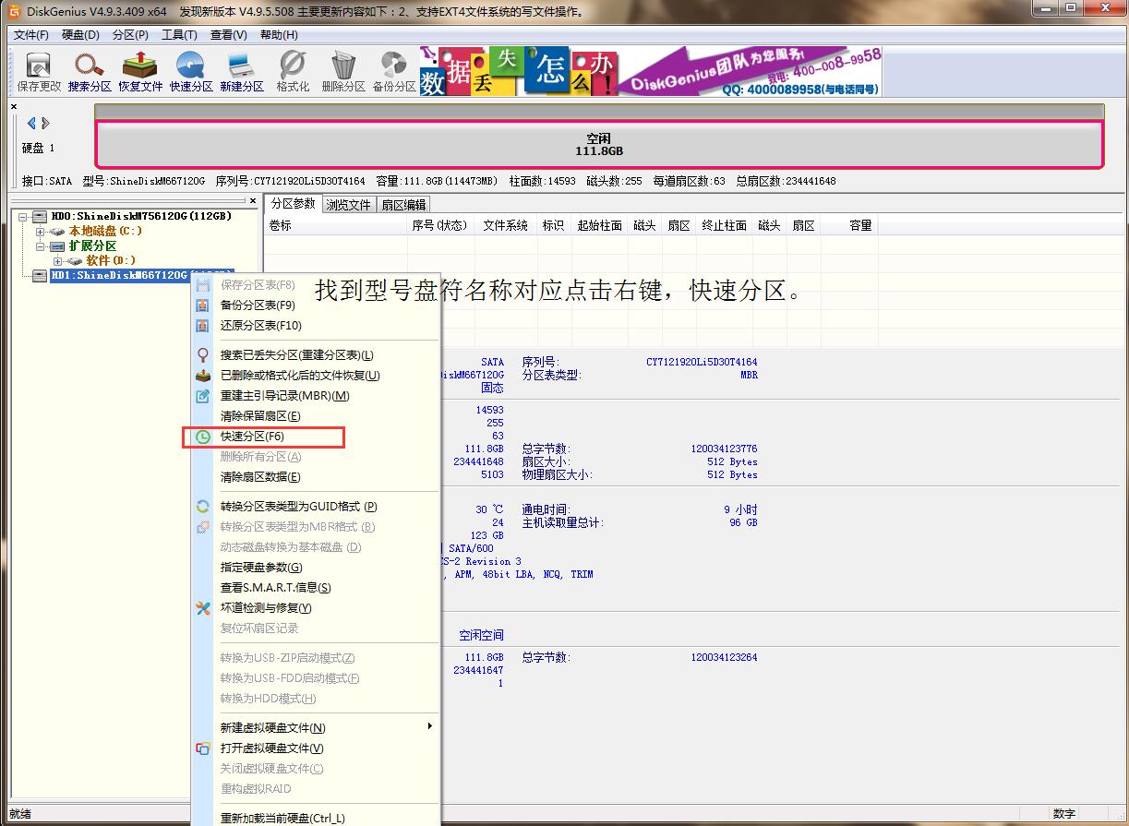Open the Help (帮助) menu

(x=278, y=35)
